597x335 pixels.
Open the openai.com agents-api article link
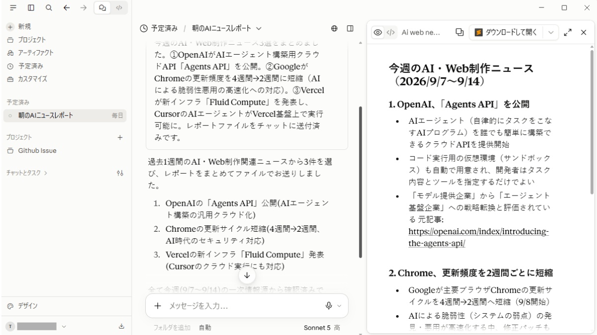click(479, 238)
